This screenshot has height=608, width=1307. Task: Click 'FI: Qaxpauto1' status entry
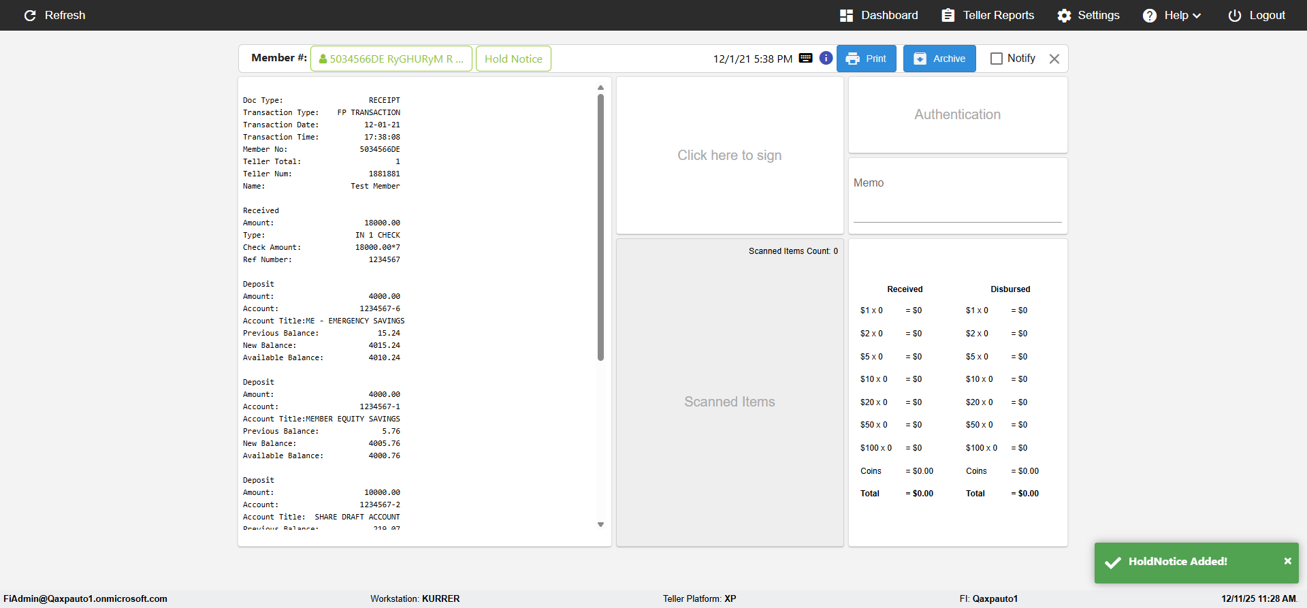pyautogui.click(x=988, y=599)
